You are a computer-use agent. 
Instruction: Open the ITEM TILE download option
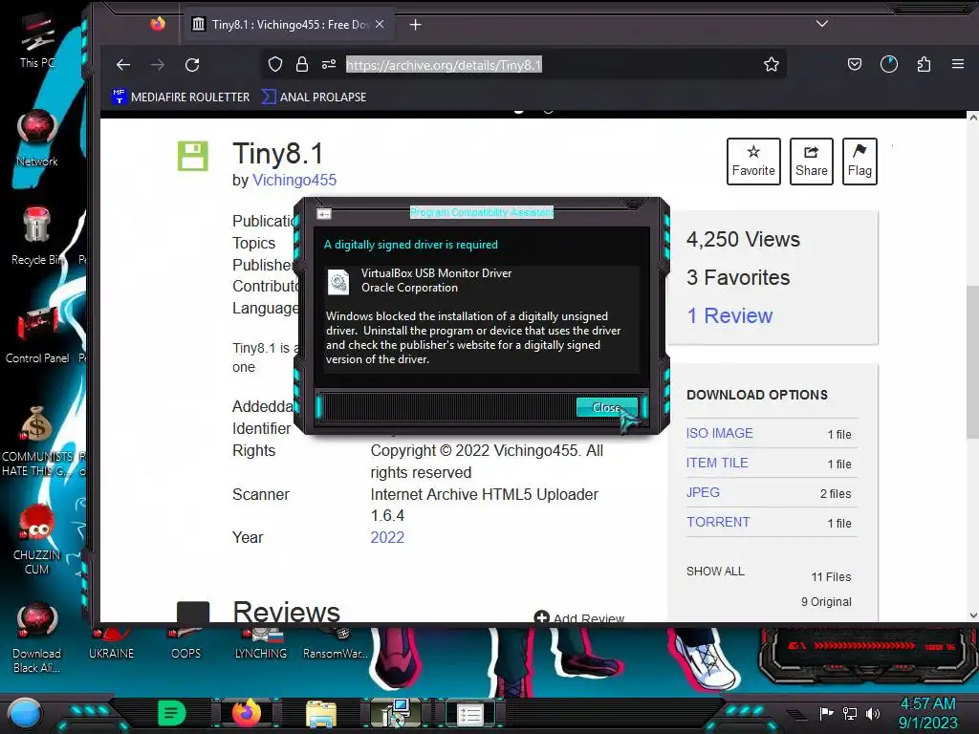click(x=717, y=463)
